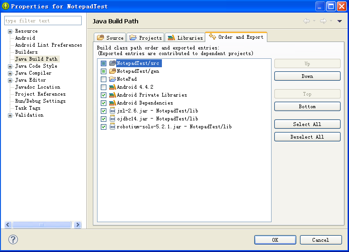The width and height of the screenshot is (349, 252).
Task: Switch to the Projects tab
Action: pos(146,38)
